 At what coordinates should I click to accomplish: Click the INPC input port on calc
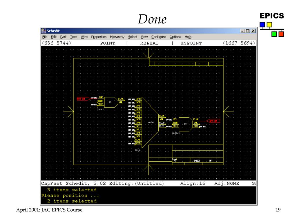(x=138, y=106)
